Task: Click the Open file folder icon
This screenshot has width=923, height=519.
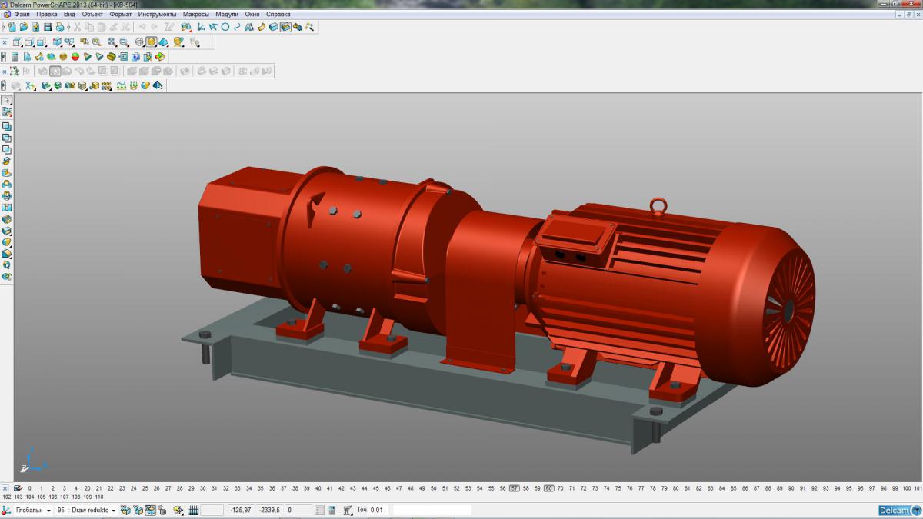Action: (x=24, y=27)
